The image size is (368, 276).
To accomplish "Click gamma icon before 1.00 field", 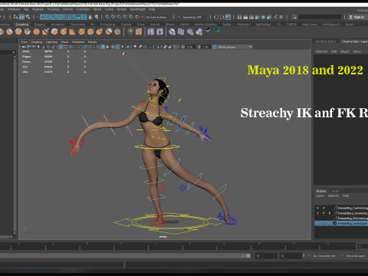I will coord(199,47).
